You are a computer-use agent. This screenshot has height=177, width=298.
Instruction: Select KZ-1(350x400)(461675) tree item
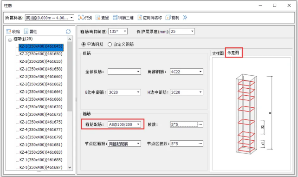pos(41,122)
